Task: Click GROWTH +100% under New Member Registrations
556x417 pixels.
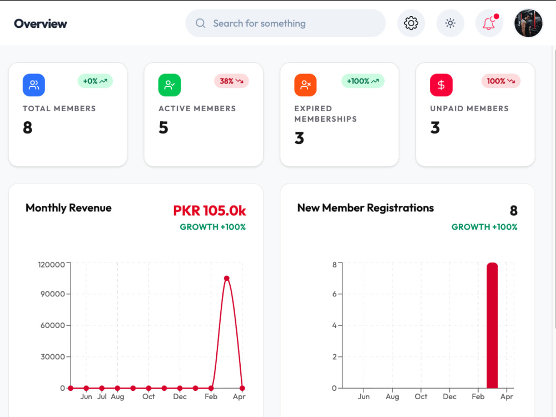Action: [484, 227]
